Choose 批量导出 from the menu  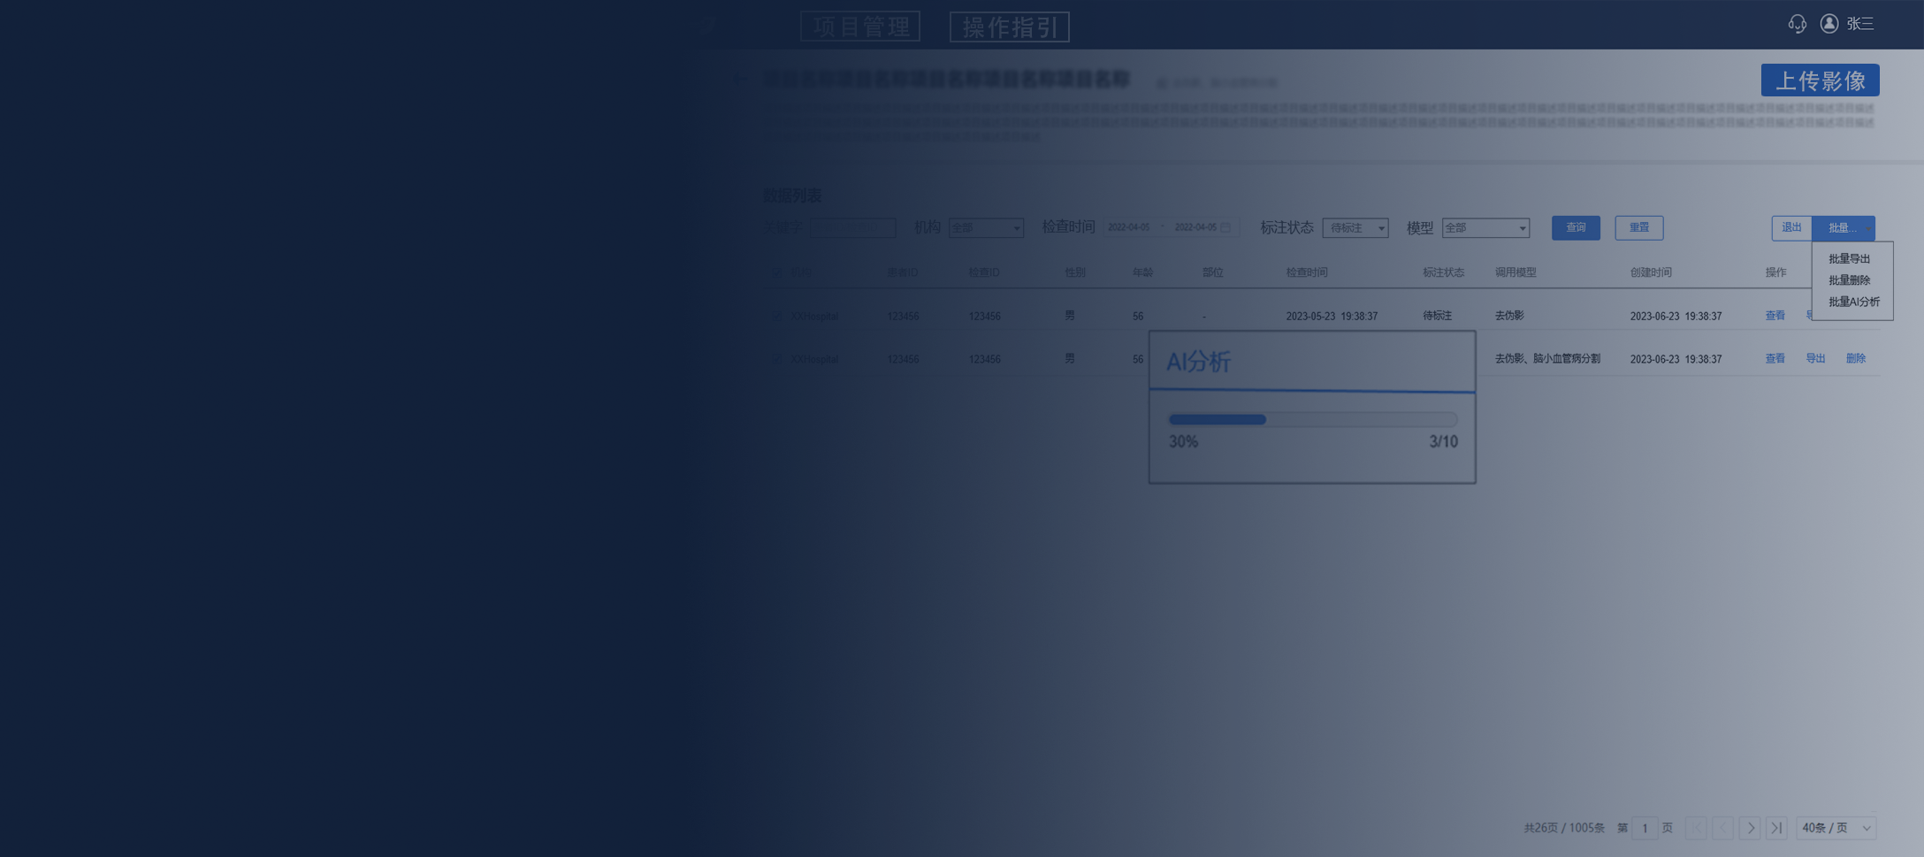[x=1850, y=259]
